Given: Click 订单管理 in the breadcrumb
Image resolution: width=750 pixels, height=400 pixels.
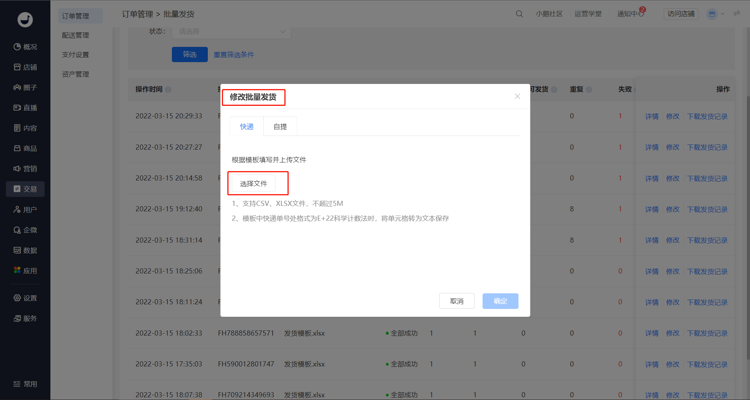Looking at the screenshot, I should pos(137,14).
